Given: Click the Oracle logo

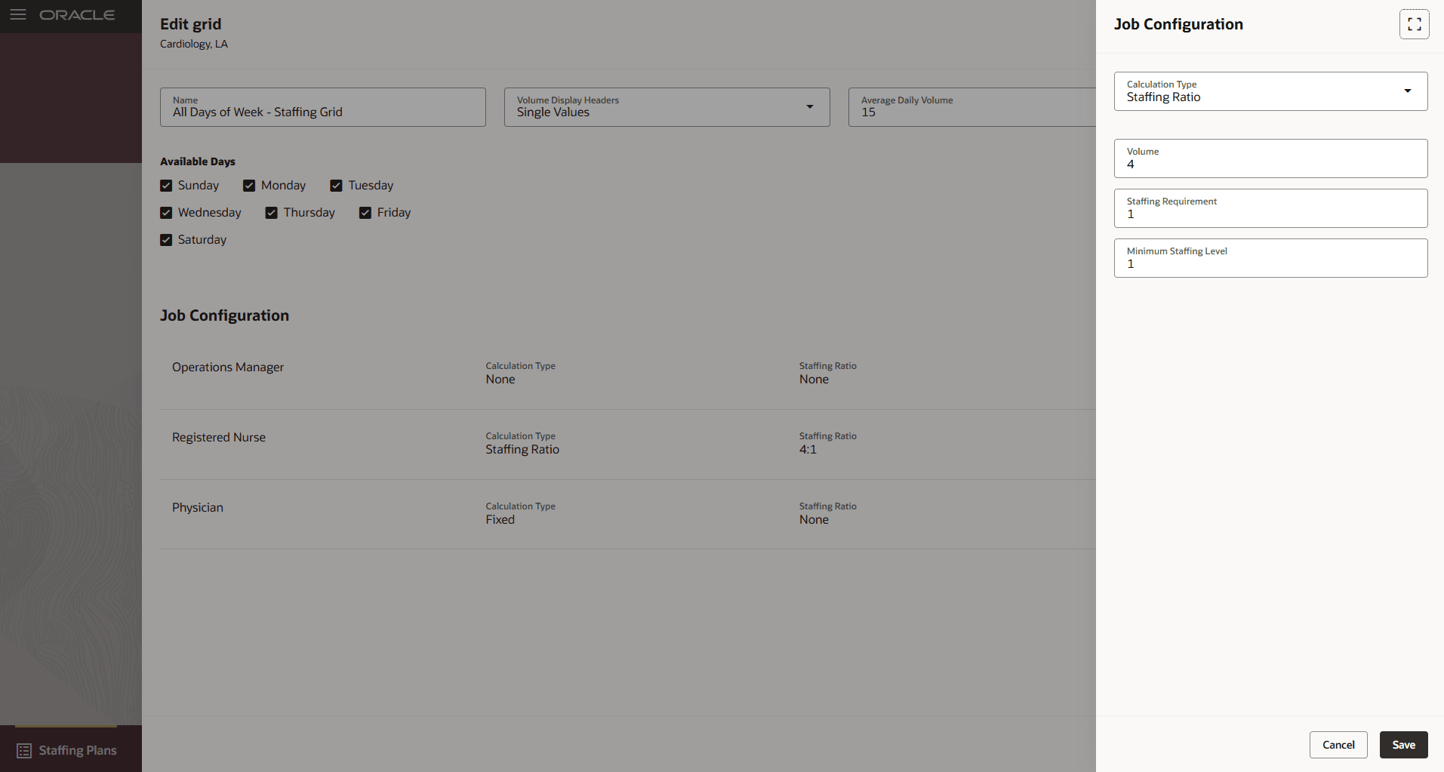Looking at the screenshot, I should pyautogui.click(x=78, y=14).
